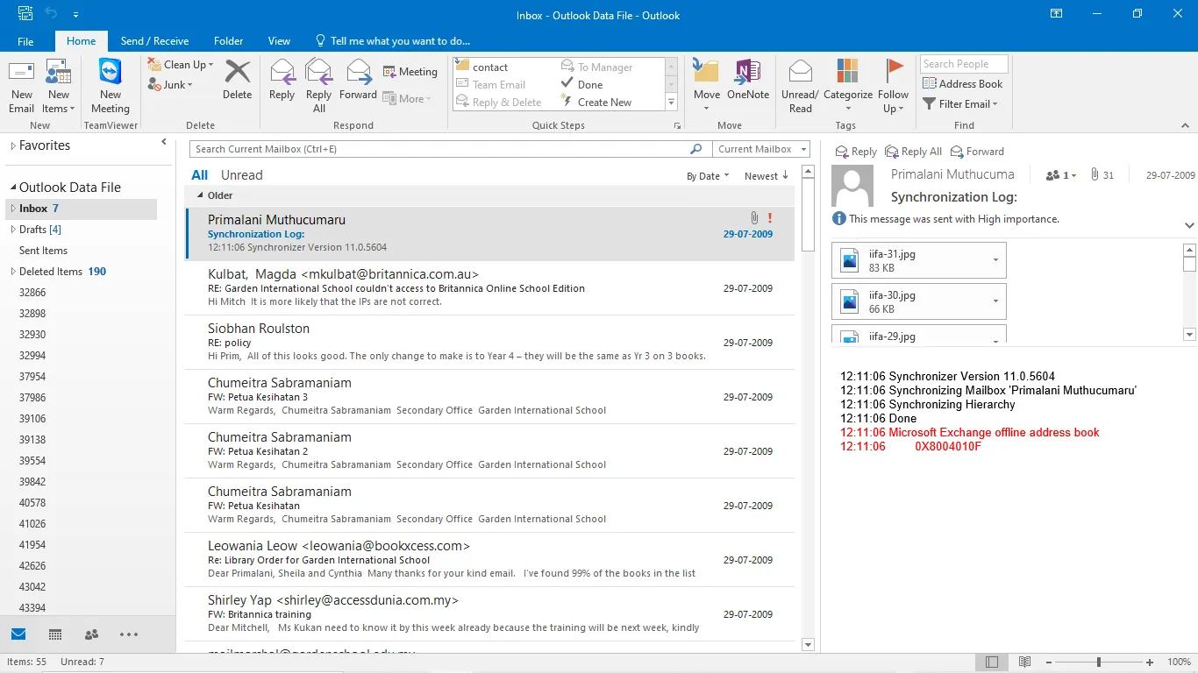Click Reply All in the reading pane

[914, 152]
